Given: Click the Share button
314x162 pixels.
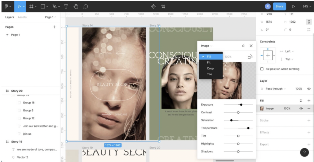Looking at the screenshot, I should point(279,6).
